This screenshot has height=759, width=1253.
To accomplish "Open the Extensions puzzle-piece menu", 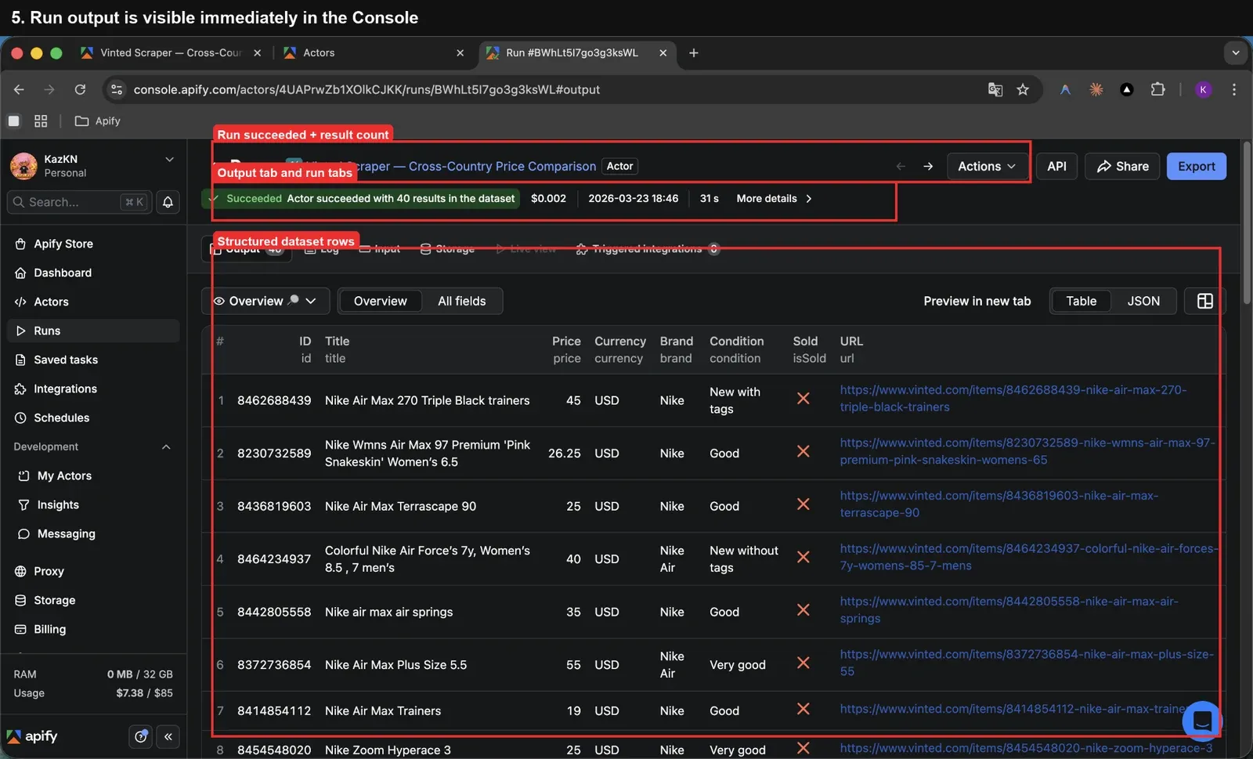I will [x=1158, y=89].
